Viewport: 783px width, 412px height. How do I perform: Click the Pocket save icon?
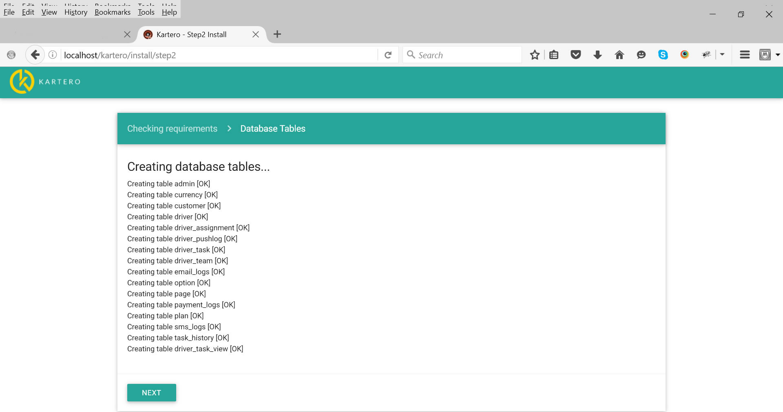575,55
